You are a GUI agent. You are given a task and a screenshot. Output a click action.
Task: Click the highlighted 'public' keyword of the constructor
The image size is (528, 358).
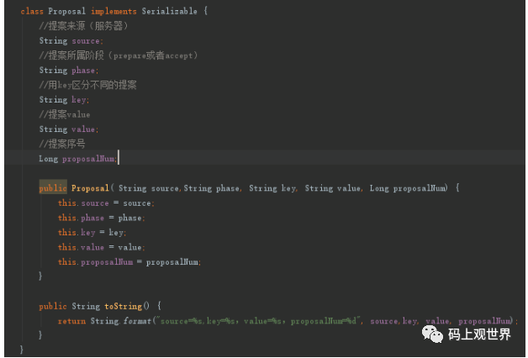click(52, 188)
